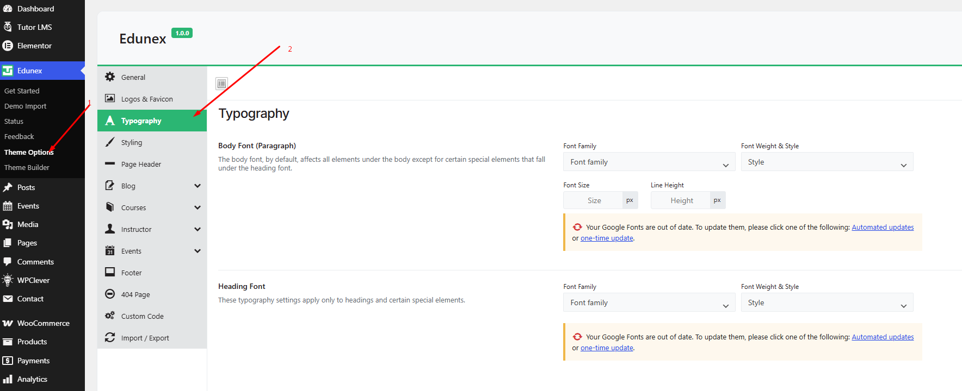Open the Feedback submenu item
Screen dimensions: 962x391
point(19,136)
